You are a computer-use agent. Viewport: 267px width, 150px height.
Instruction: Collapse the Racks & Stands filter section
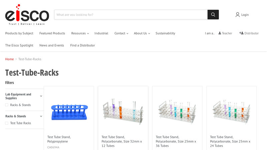tap(41, 116)
